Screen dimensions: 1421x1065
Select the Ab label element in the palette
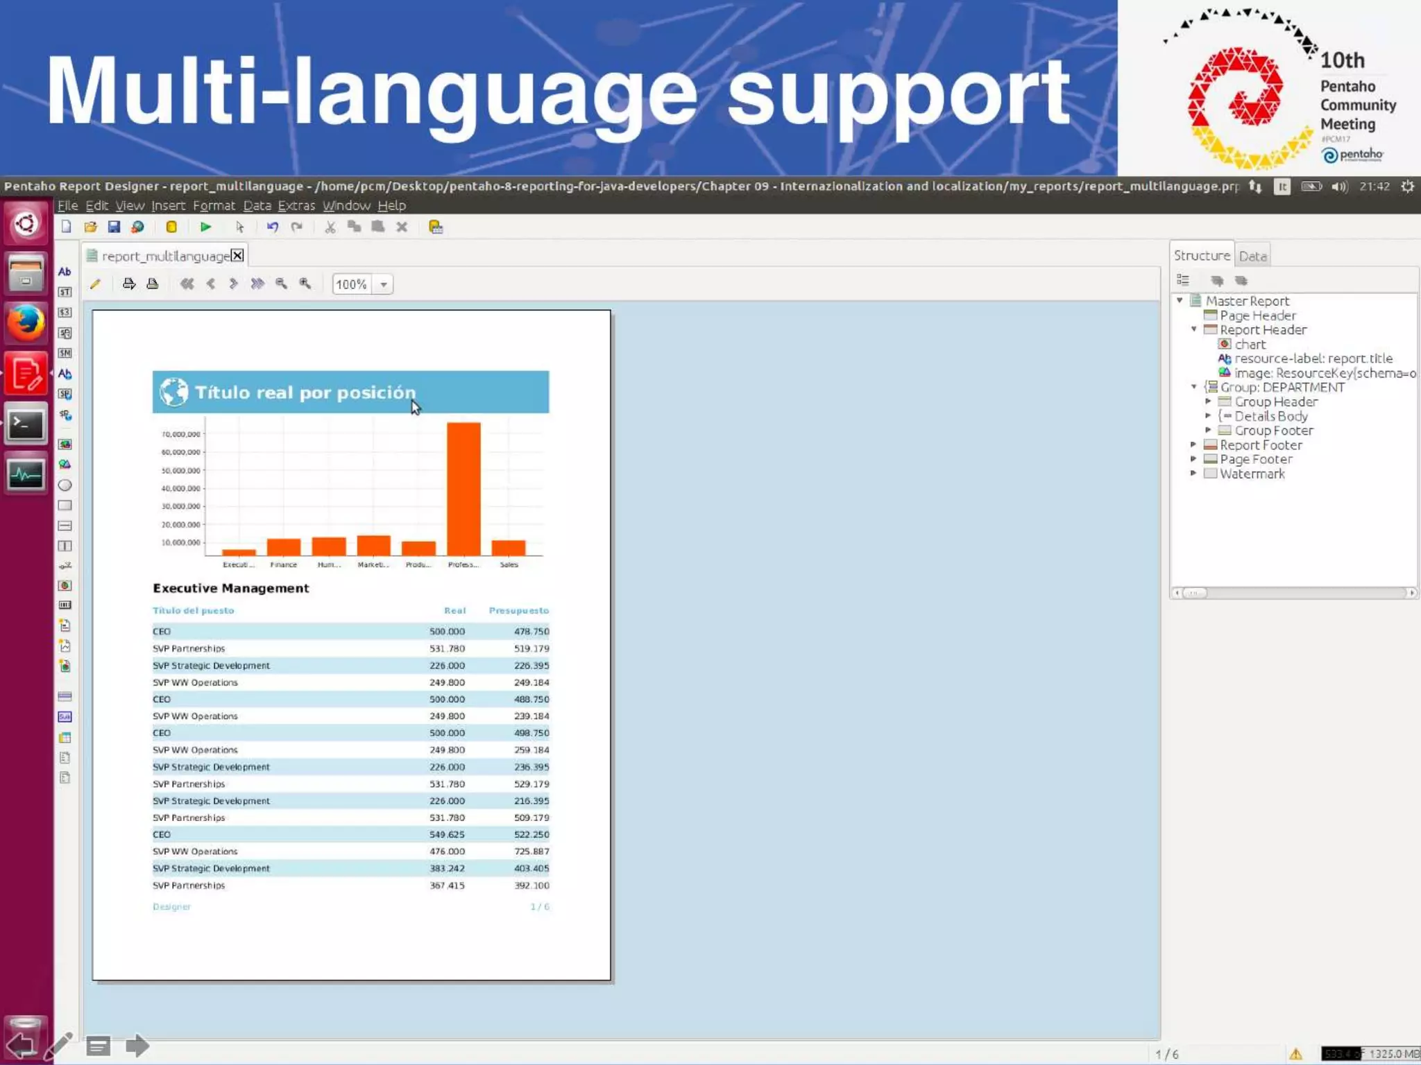pyautogui.click(x=65, y=272)
